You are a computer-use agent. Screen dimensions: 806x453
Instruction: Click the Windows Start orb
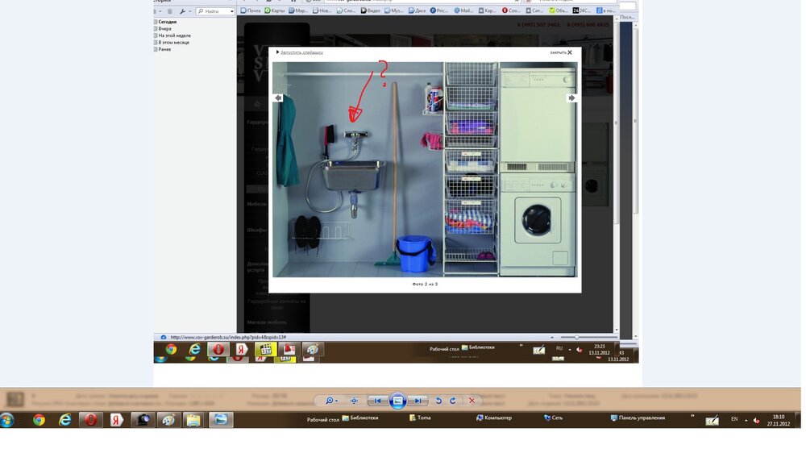pos(7,419)
